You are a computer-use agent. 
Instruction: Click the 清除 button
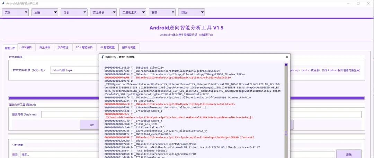pos(349,155)
